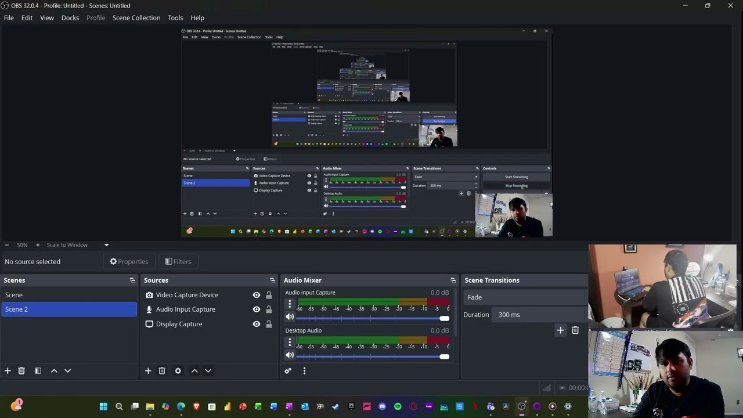The height and width of the screenshot is (418, 743).
Task: Click the OBS preview canvas
Action: click(367, 134)
